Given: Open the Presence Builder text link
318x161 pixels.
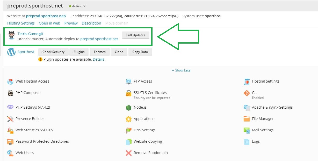Looking at the screenshot, I should tap(30, 119).
